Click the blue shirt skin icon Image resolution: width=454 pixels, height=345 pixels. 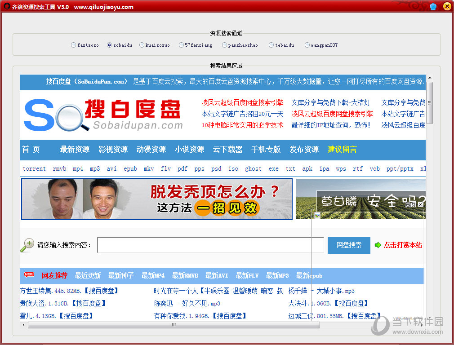[433, 6]
